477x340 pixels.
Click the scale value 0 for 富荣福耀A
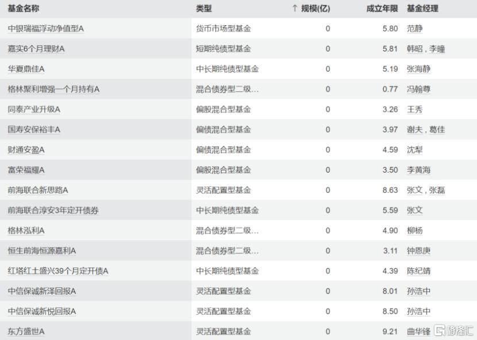pyautogui.click(x=328, y=170)
